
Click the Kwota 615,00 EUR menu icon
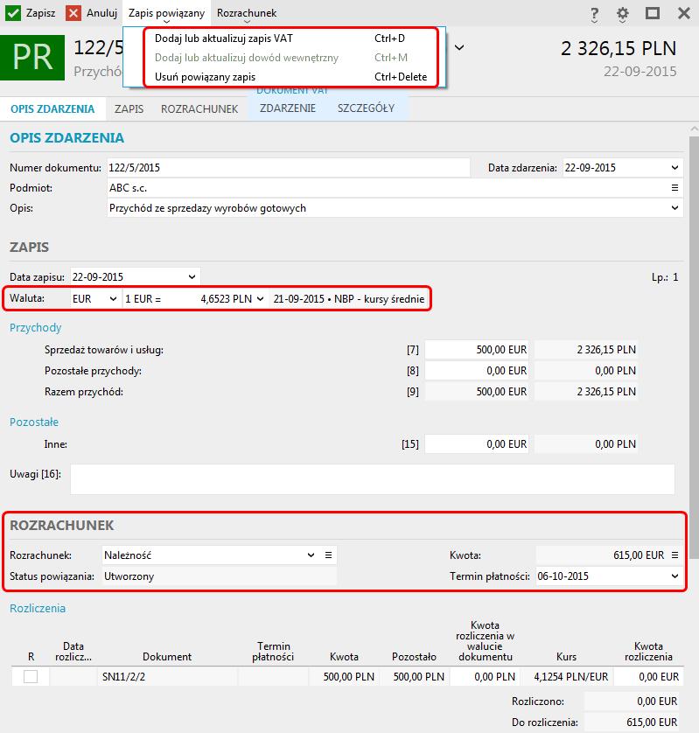point(675,555)
